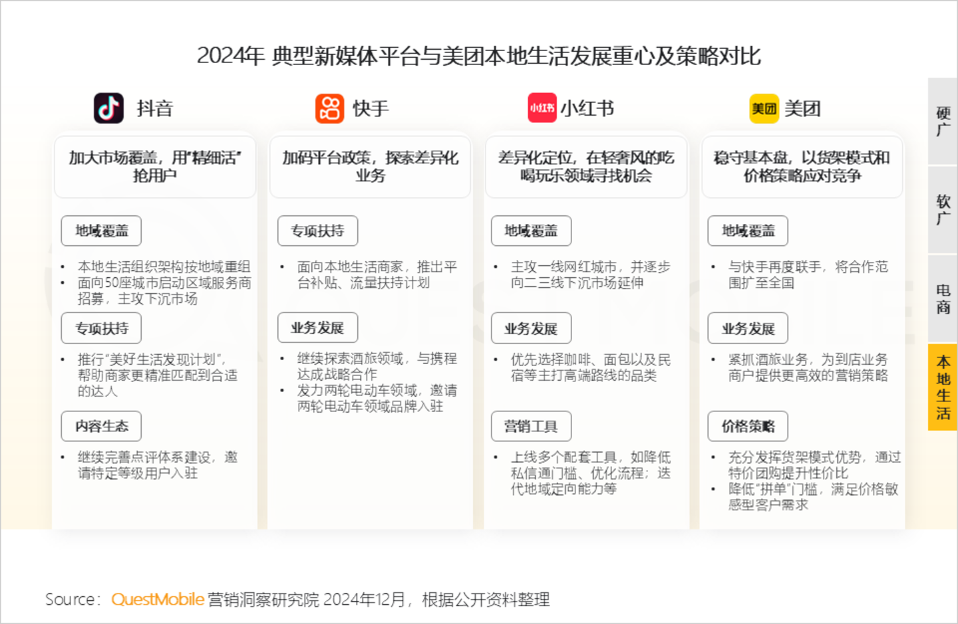This screenshot has width=958, height=624.
Task: Click Meituan strategy header 稳守基本盘
Action: click(x=802, y=166)
